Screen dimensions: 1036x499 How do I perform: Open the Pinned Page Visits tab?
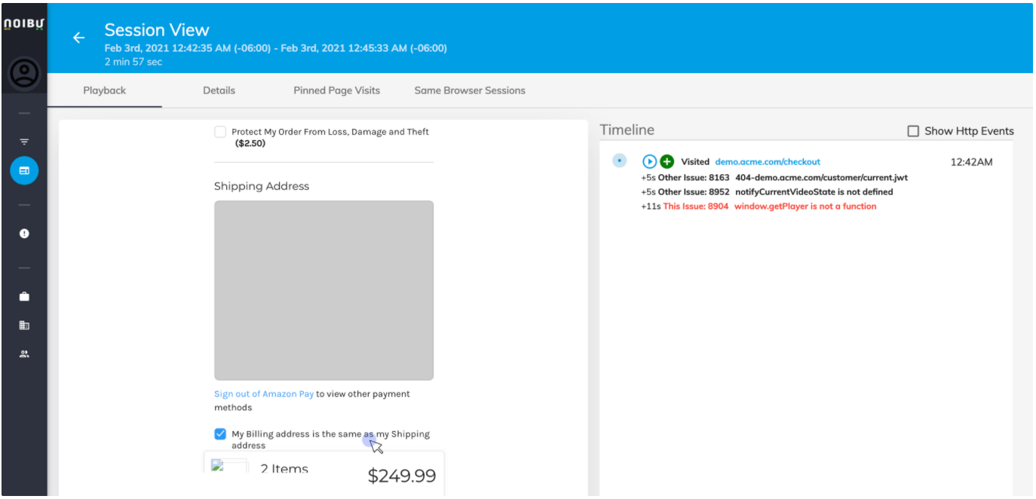coord(336,90)
